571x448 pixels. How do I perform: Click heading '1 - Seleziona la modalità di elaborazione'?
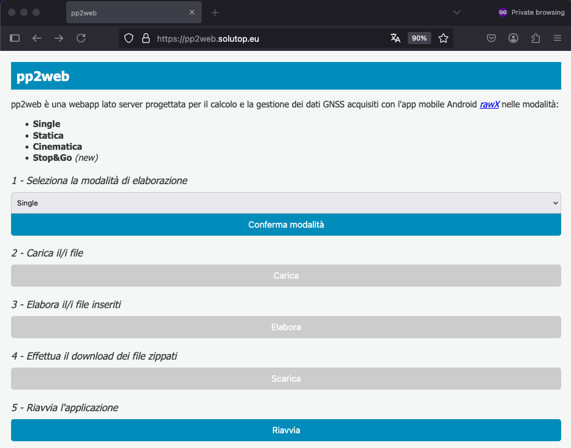[99, 181]
